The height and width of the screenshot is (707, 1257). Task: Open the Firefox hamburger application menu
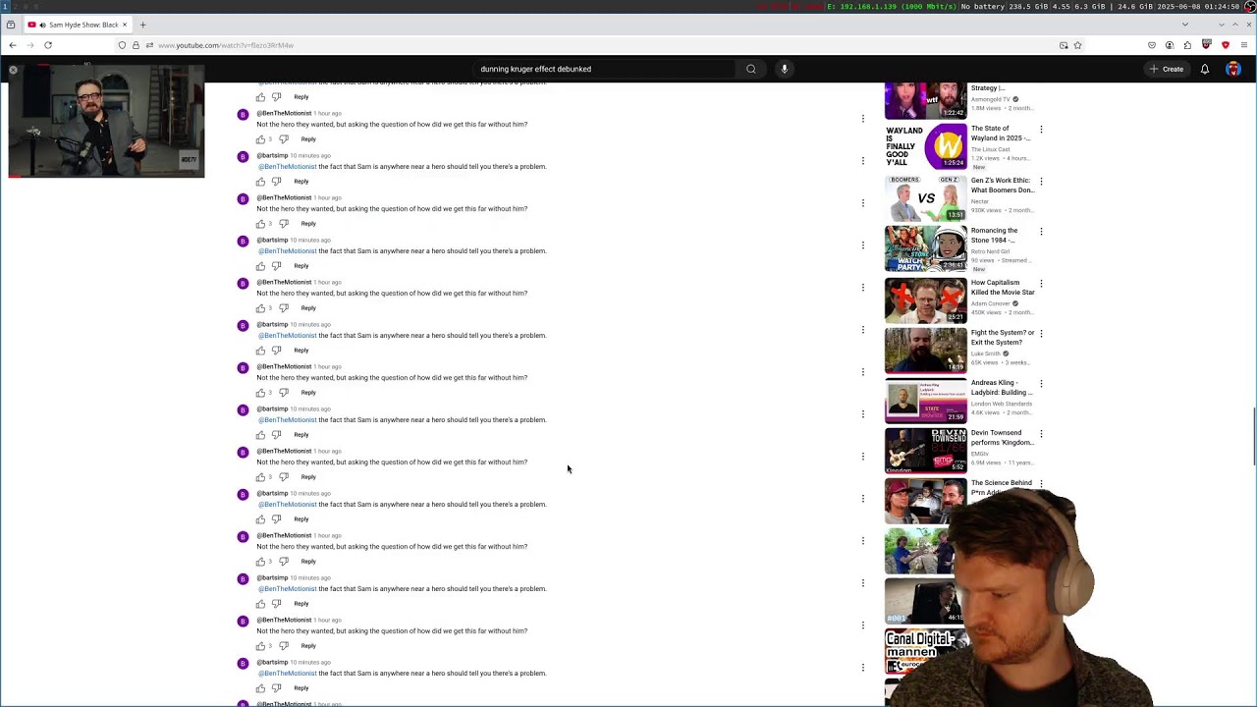click(1244, 45)
